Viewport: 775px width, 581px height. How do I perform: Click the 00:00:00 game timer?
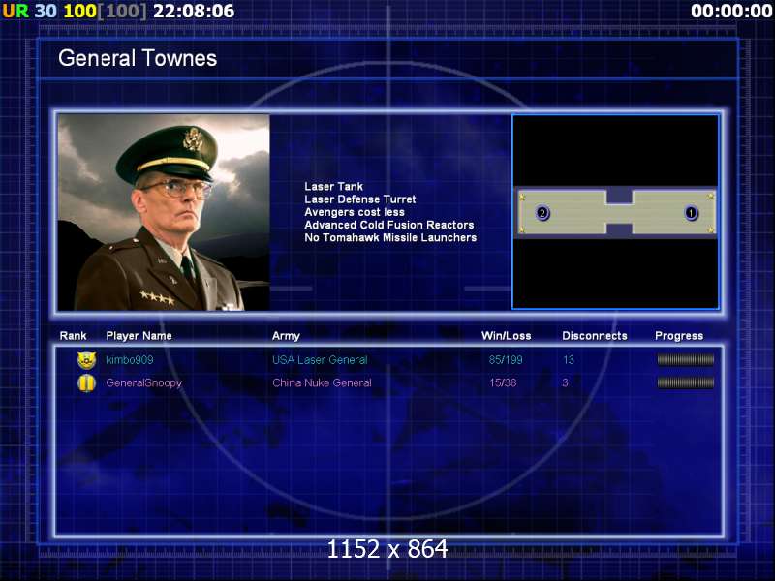point(731,11)
